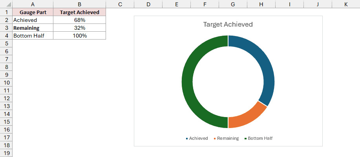Click the 'Remaining' legend entry
The image size is (360, 157).
click(x=226, y=139)
